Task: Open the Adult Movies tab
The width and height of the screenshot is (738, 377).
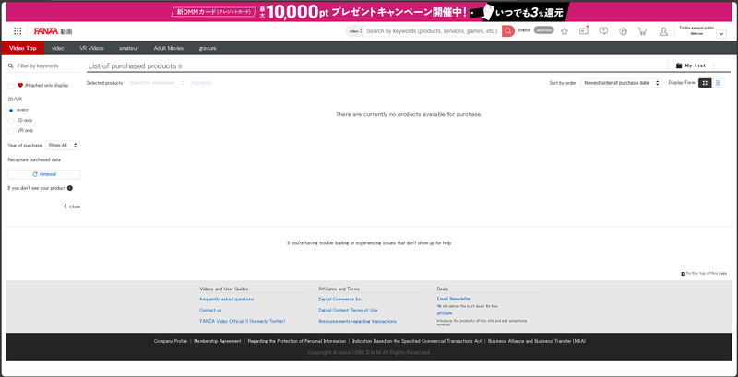Action: click(x=169, y=48)
